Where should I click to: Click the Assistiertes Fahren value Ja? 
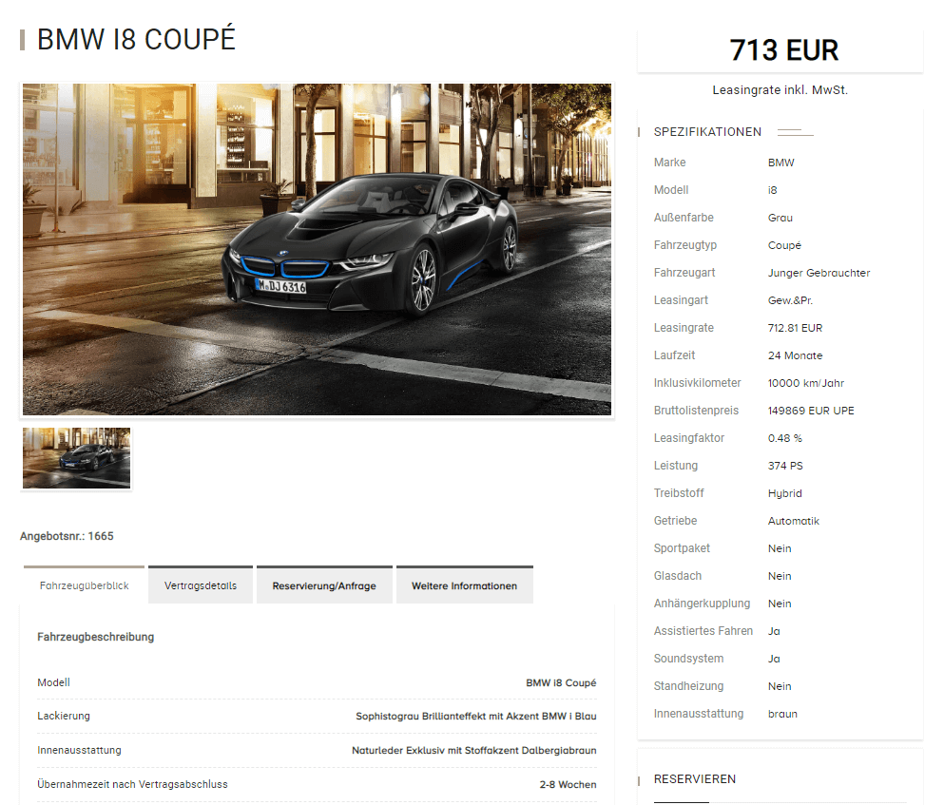point(774,631)
